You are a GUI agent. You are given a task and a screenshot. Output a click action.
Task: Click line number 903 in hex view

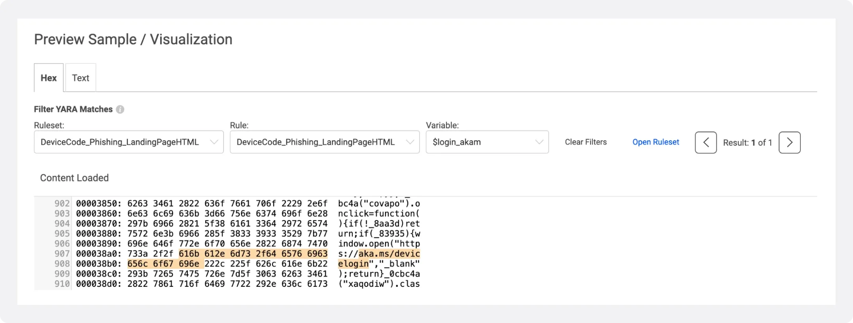(62, 214)
